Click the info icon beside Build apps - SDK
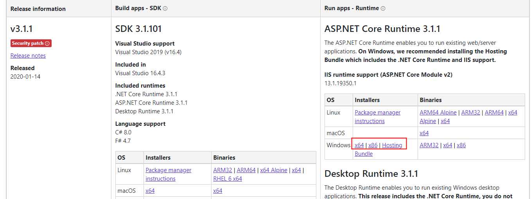The width and height of the screenshot is (531, 199). [x=165, y=9]
